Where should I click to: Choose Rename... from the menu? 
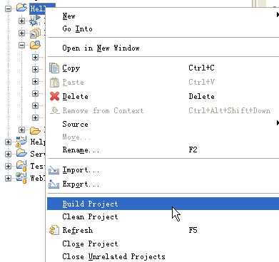[163, 150]
